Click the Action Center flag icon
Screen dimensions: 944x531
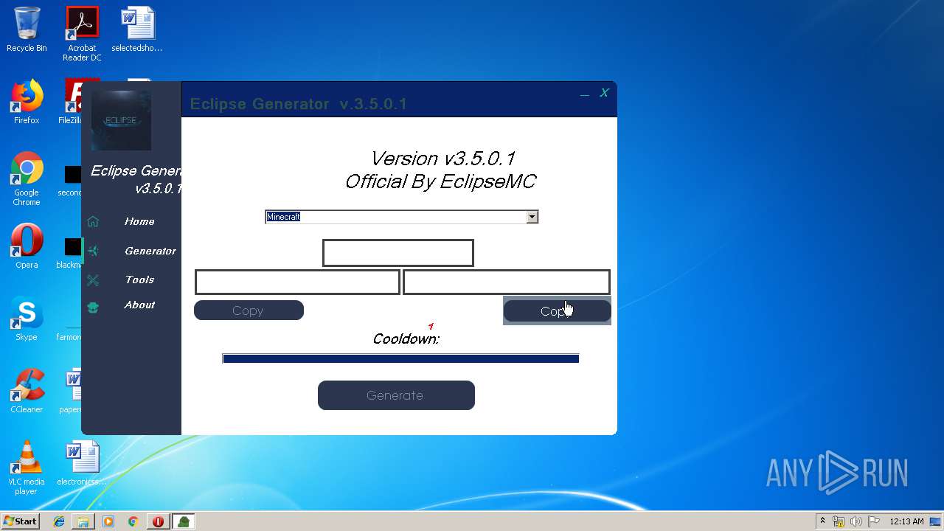tap(873, 521)
